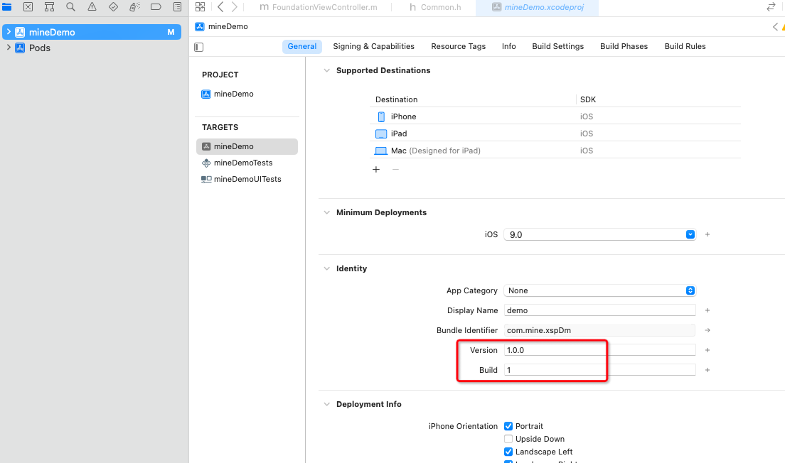Select the mineDemo.xcodeproj editor tab
Screen dimensions: 785x463
click(537, 7)
